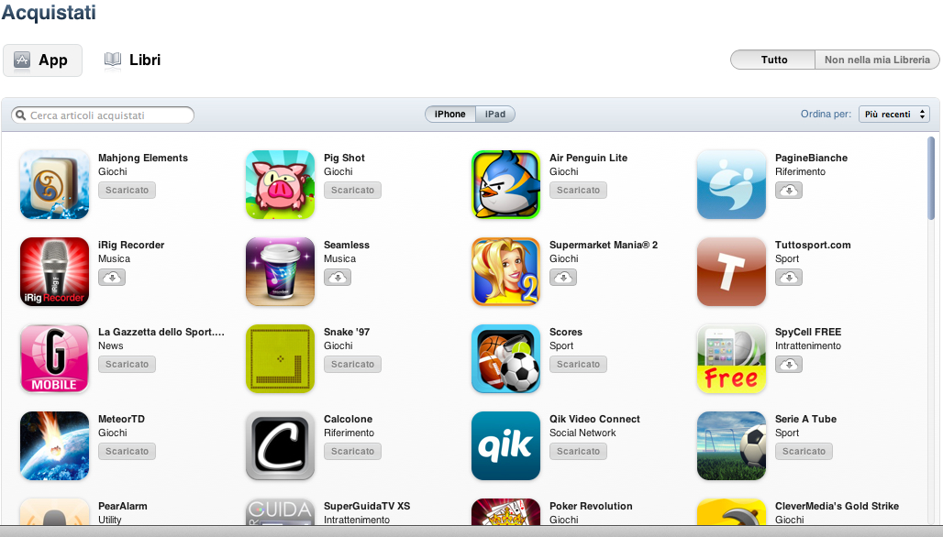Switch to the Libri tab
943x537 pixels.
click(133, 60)
